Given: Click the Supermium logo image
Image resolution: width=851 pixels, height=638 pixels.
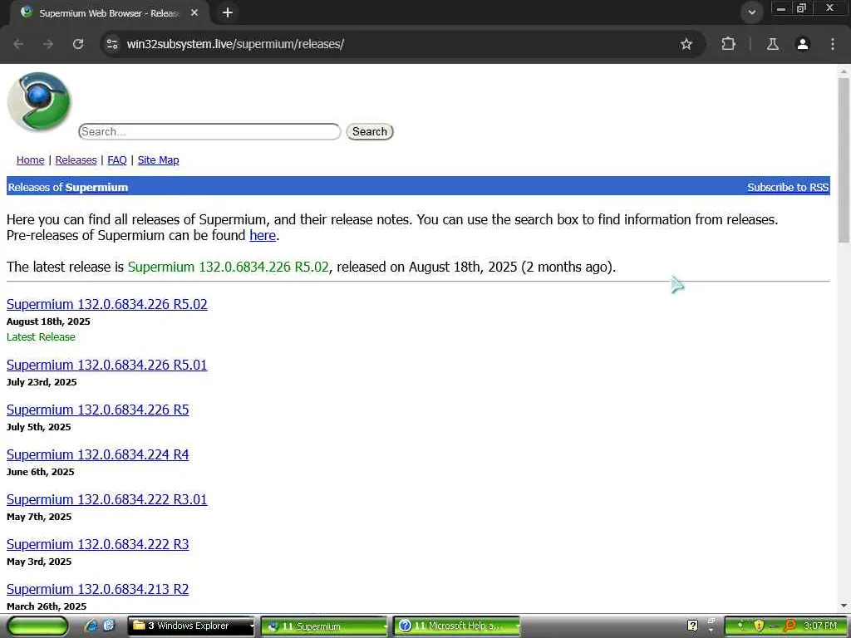Looking at the screenshot, I should click(38, 102).
